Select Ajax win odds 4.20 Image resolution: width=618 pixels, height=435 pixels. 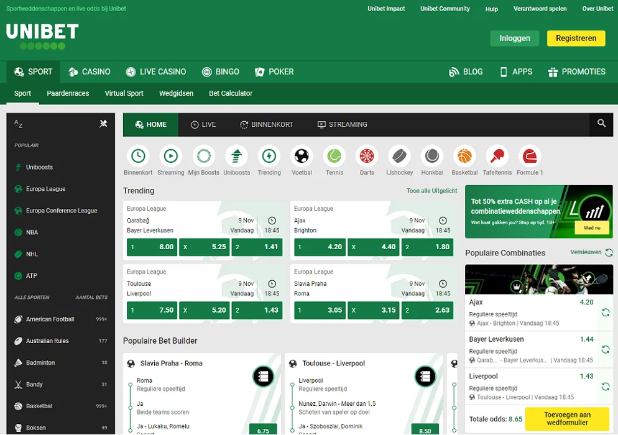point(320,247)
